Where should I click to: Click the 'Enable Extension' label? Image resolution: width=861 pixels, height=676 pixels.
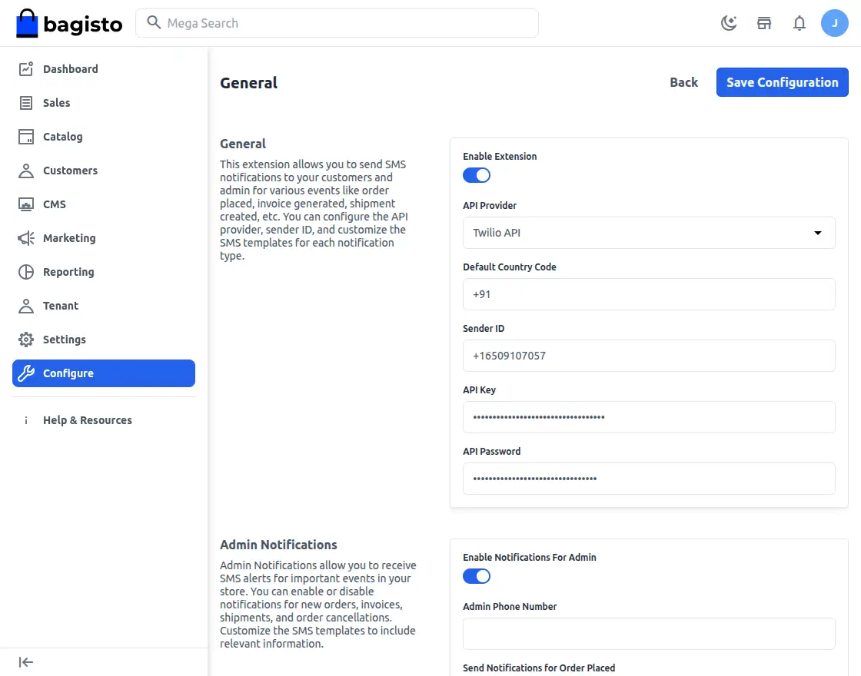pos(500,157)
